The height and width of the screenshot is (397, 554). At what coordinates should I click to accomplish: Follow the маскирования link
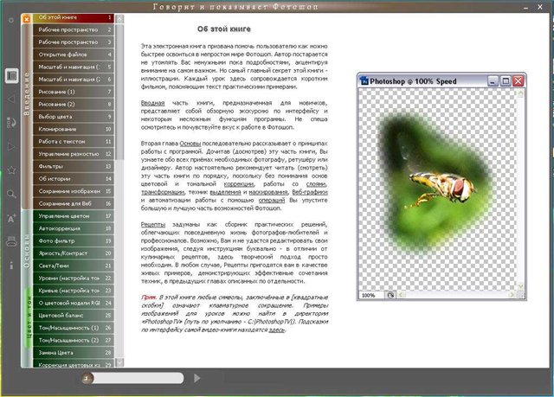click(x=268, y=192)
